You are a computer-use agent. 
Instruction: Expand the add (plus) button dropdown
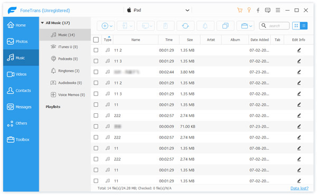111,26
